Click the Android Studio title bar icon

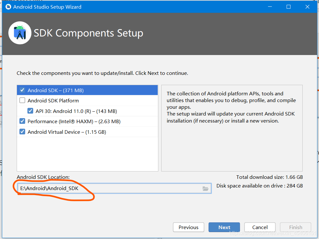(8, 7)
